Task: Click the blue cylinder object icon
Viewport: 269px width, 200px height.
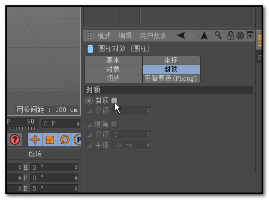Action: click(x=90, y=49)
